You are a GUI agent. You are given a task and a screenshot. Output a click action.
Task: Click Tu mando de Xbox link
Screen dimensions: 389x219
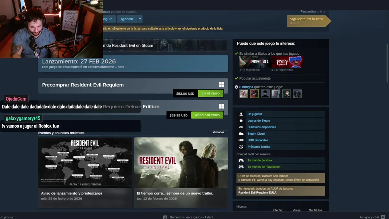260,160
